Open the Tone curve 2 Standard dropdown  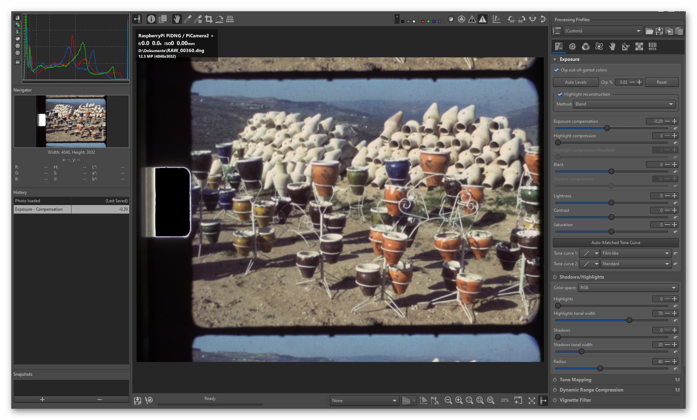click(x=635, y=264)
